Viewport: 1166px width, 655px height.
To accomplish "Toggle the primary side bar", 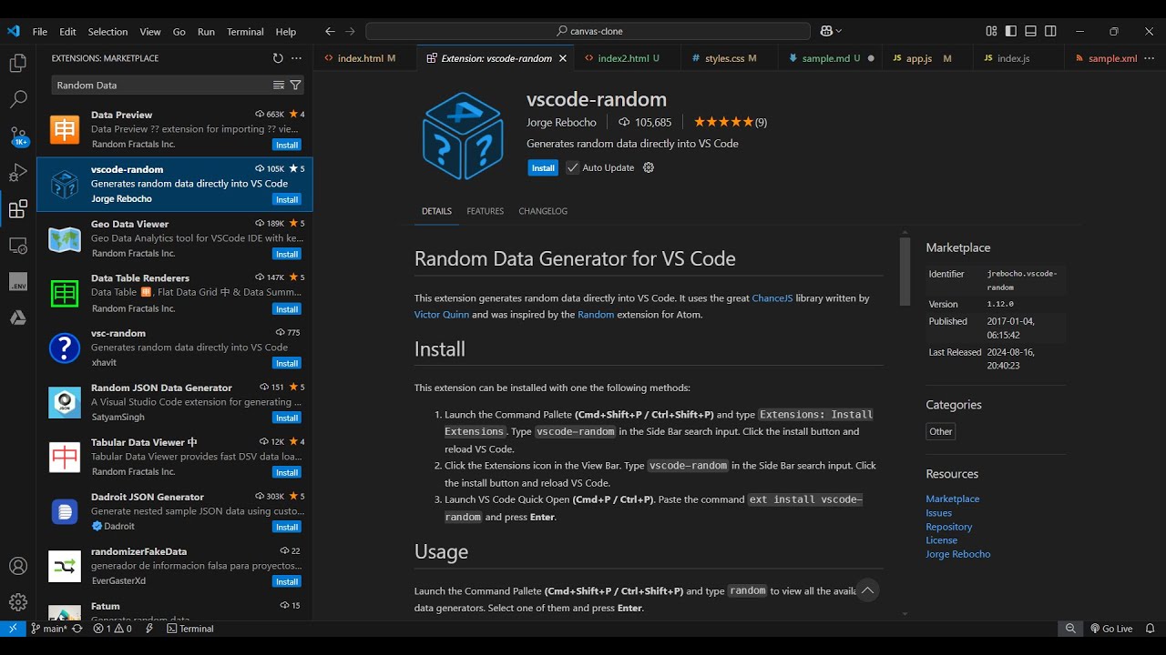I will point(1011,31).
